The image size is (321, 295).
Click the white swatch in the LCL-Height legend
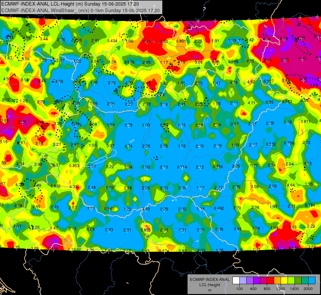point(236,280)
